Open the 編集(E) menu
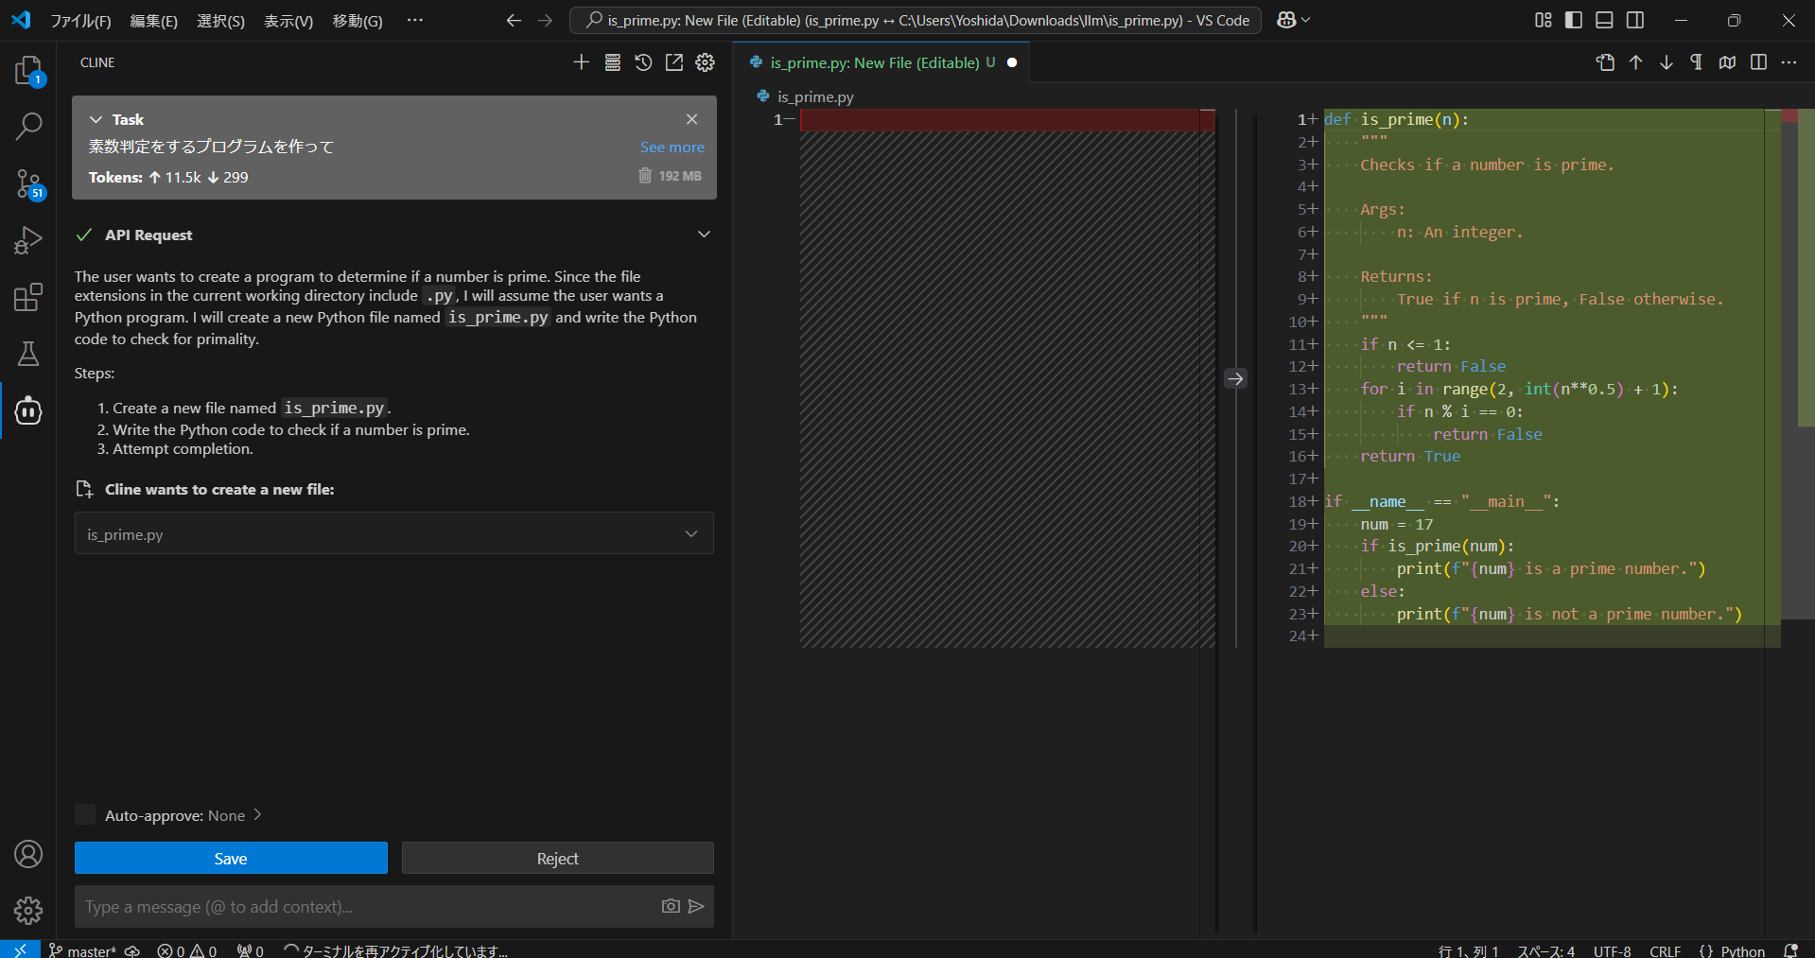This screenshot has height=958, width=1815. (x=153, y=21)
